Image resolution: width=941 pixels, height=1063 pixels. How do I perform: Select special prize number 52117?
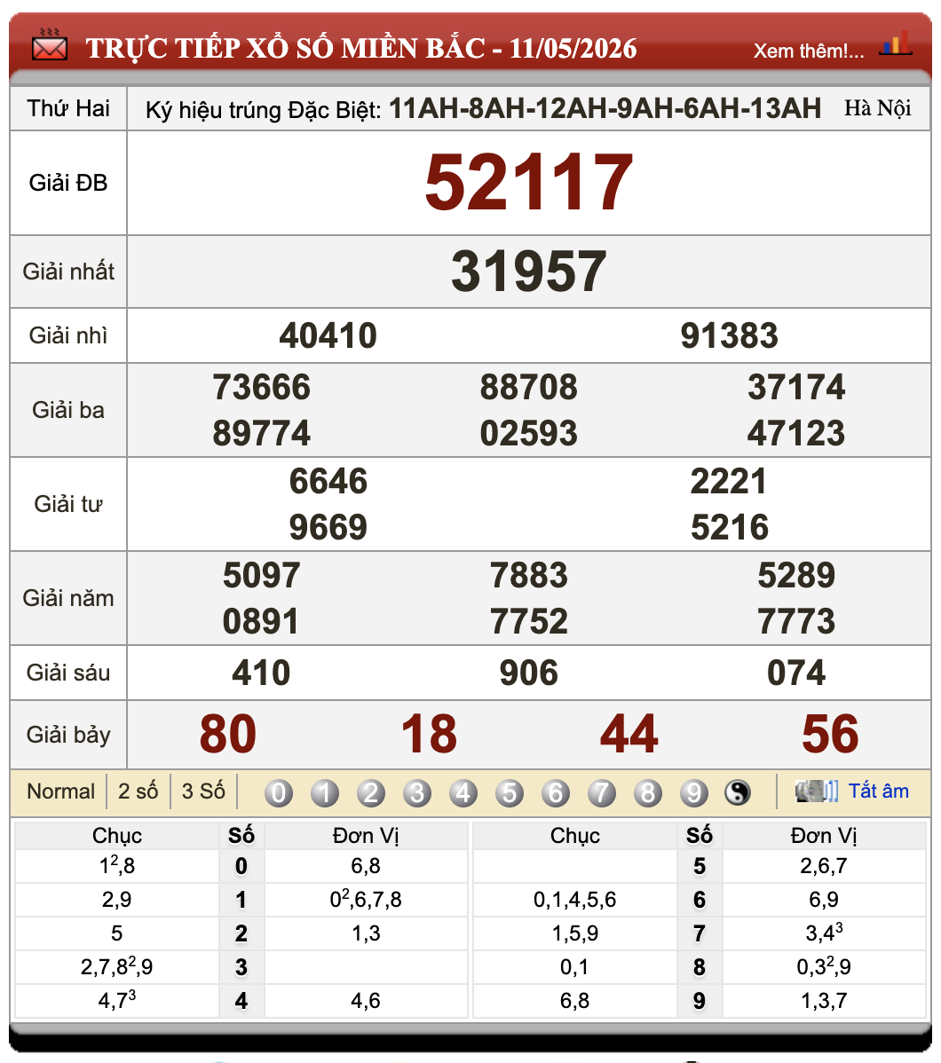point(528,183)
